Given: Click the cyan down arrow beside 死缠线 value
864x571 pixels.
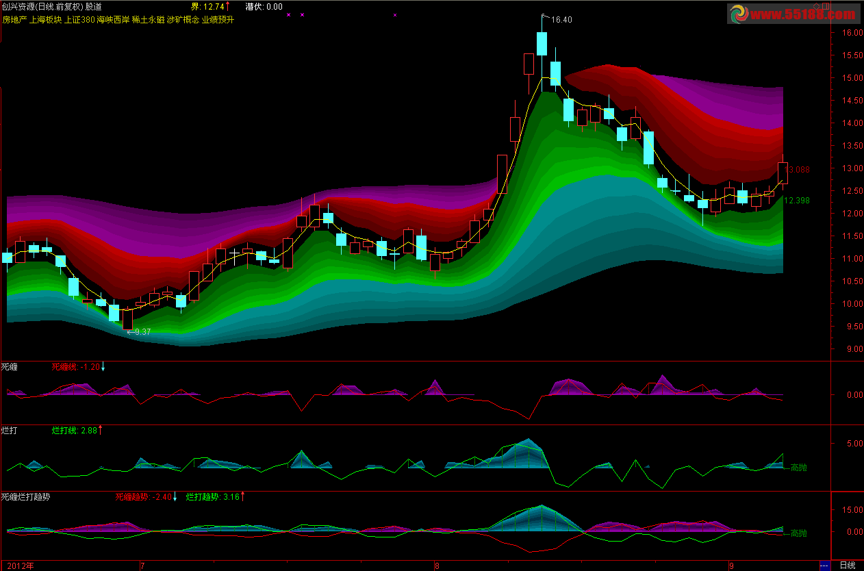Looking at the screenshot, I should (103, 367).
